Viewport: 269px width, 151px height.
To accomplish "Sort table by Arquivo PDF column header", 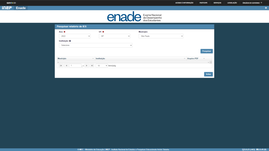I will tap(193, 58).
